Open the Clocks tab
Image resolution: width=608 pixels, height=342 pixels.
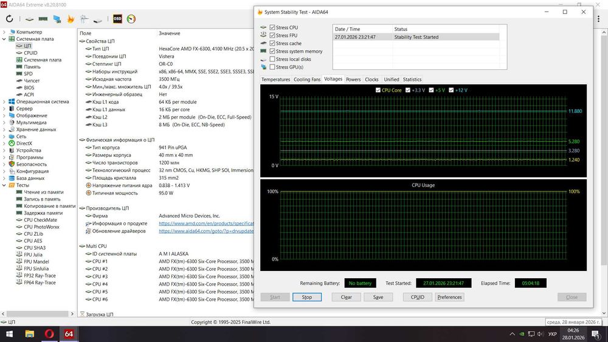[x=371, y=80]
